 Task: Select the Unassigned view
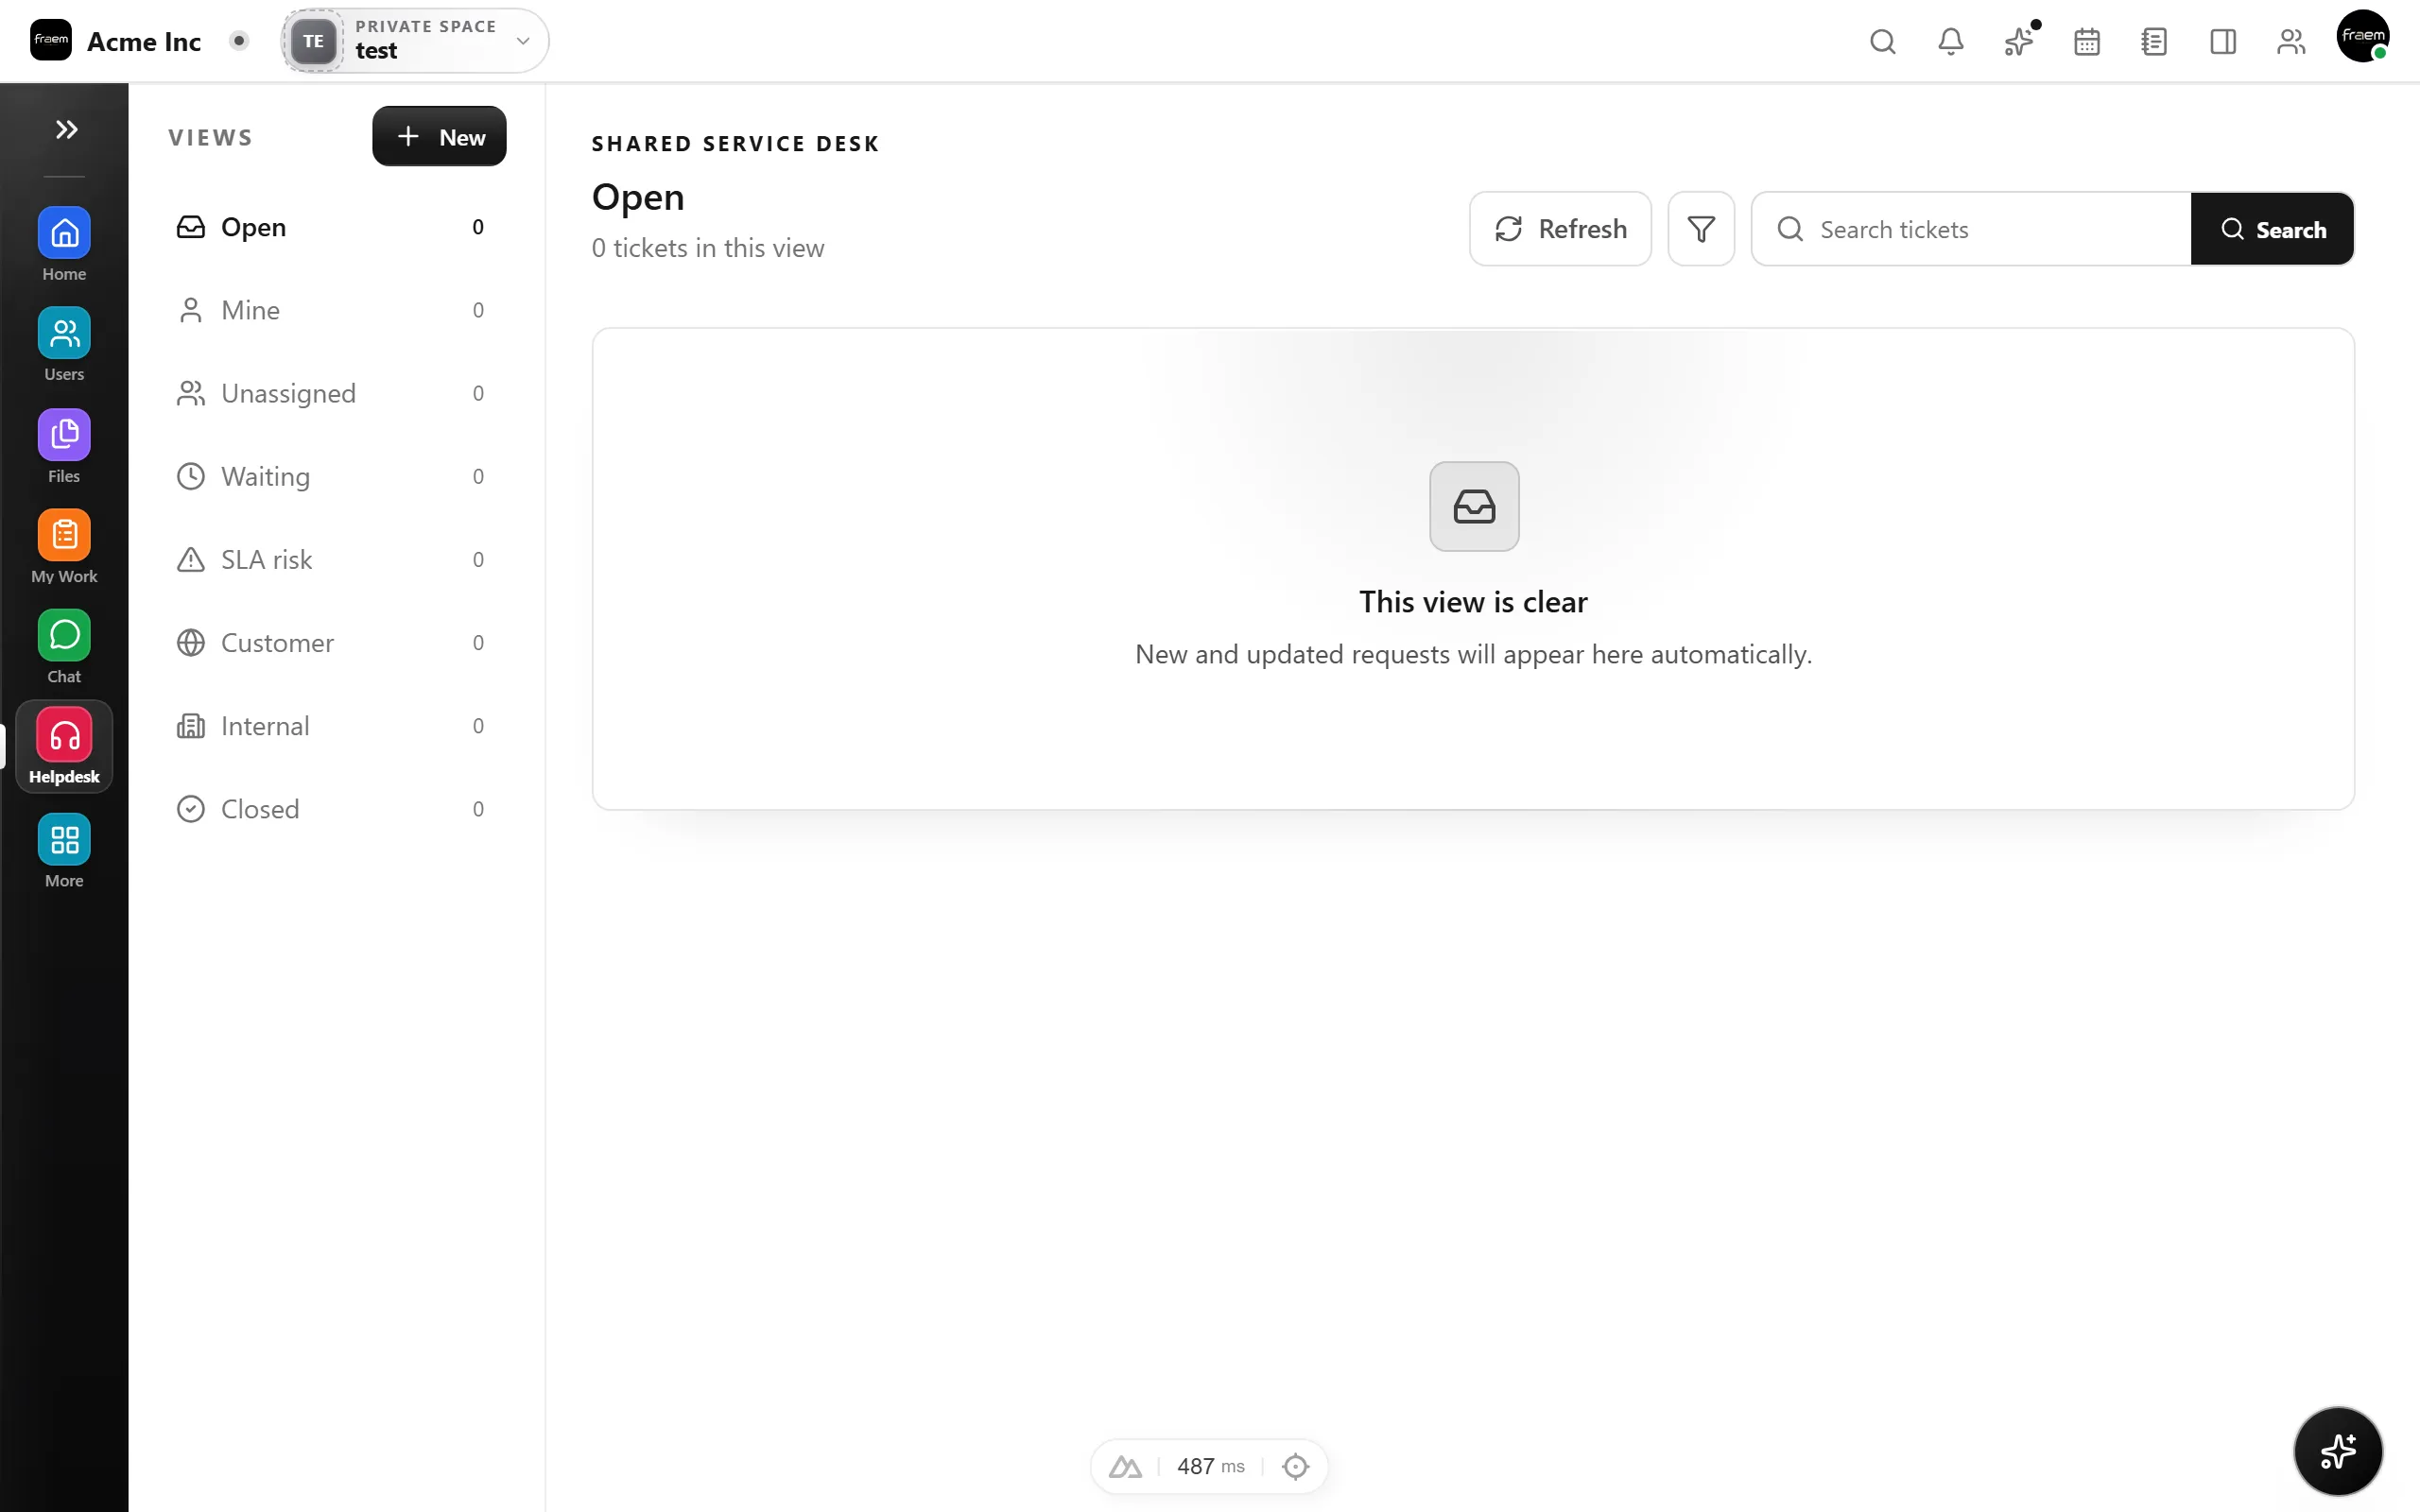331,393
